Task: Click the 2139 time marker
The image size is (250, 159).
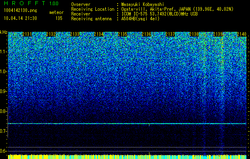Action: pyautogui.click(x=218, y=34)
